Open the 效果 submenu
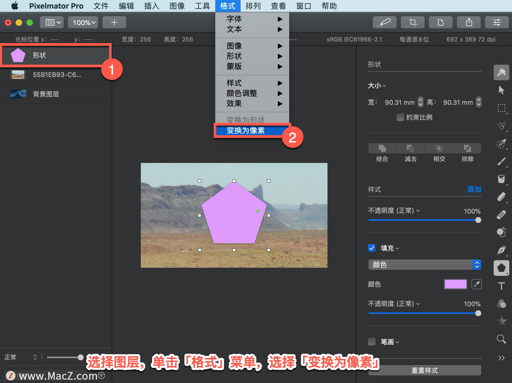 point(252,103)
